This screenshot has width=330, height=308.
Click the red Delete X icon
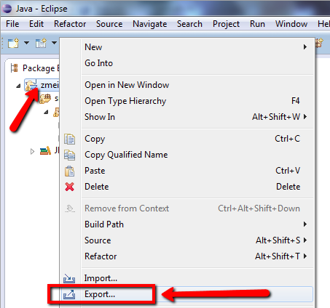click(x=69, y=187)
